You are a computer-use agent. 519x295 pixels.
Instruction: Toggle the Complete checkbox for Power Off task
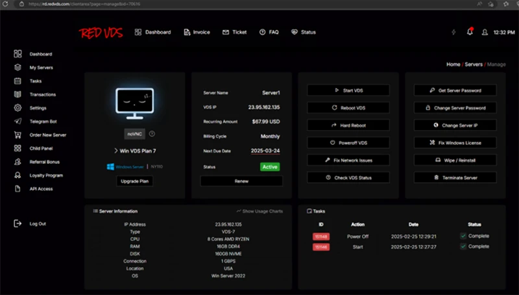click(463, 236)
